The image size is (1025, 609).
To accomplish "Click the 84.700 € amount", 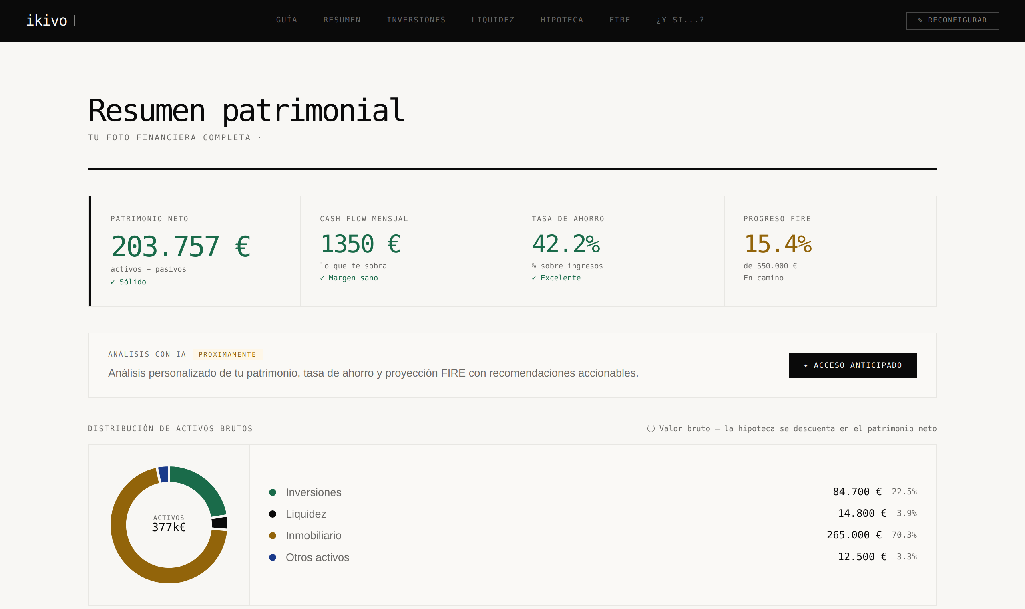I will pos(857,492).
